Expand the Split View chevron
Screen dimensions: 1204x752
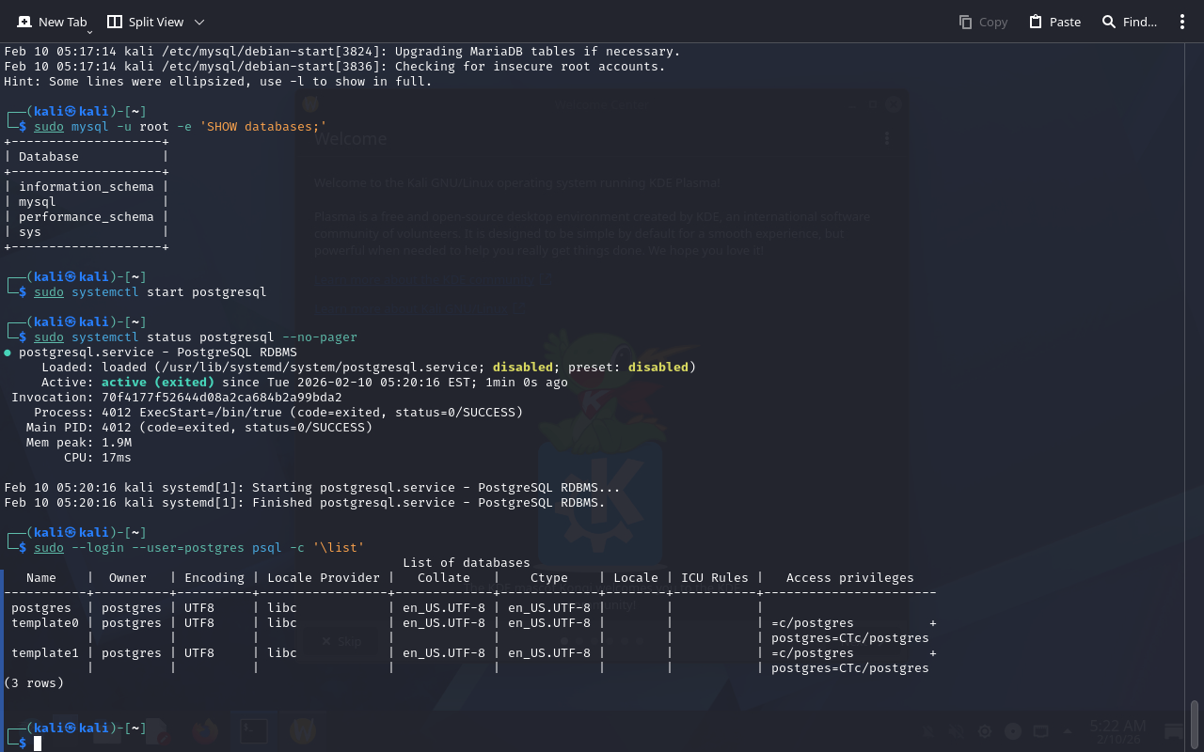[x=198, y=22]
